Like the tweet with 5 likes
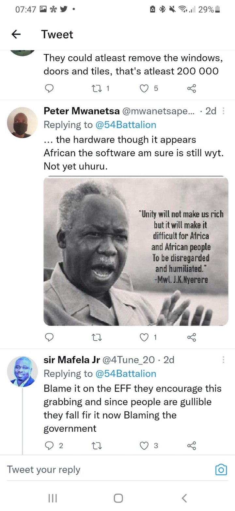The width and height of the screenshot is (235, 511). tap(145, 88)
